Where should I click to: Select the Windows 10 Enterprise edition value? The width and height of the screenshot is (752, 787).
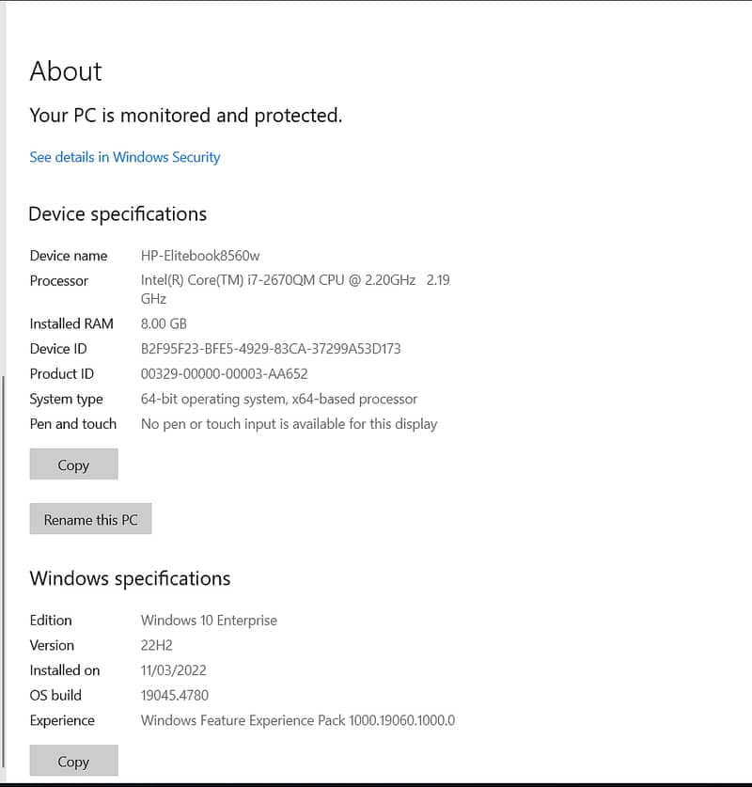209,621
